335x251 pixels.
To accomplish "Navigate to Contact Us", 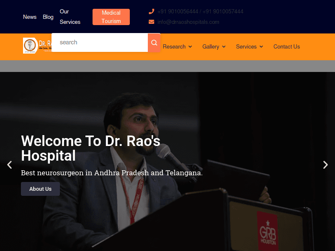I will (x=286, y=46).
